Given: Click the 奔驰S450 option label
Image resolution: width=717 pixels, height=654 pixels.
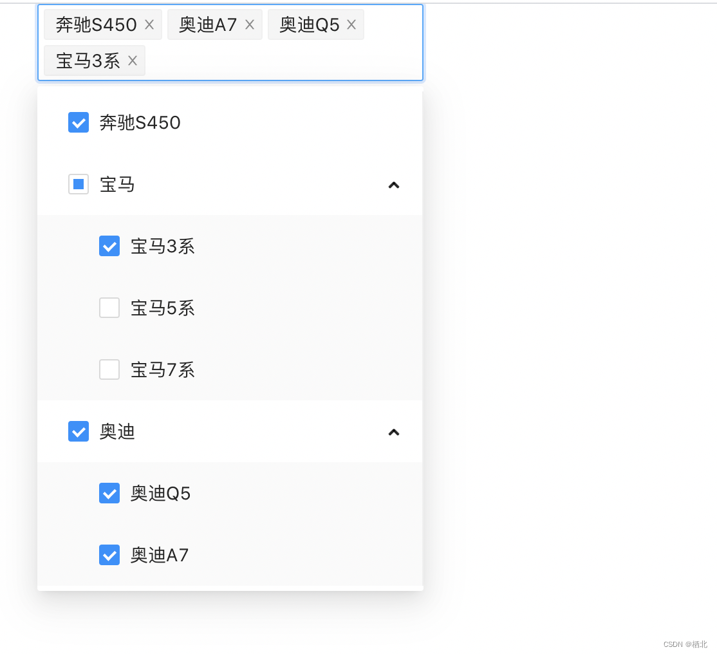Looking at the screenshot, I should [x=140, y=122].
